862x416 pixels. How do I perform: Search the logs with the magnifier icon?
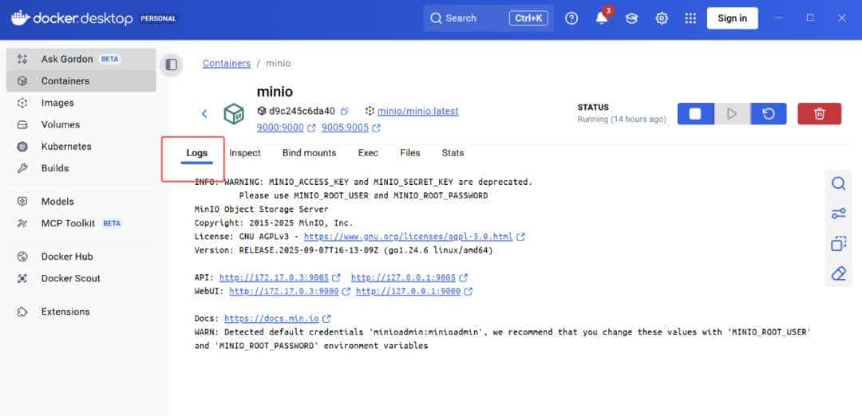[x=838, y=183]
